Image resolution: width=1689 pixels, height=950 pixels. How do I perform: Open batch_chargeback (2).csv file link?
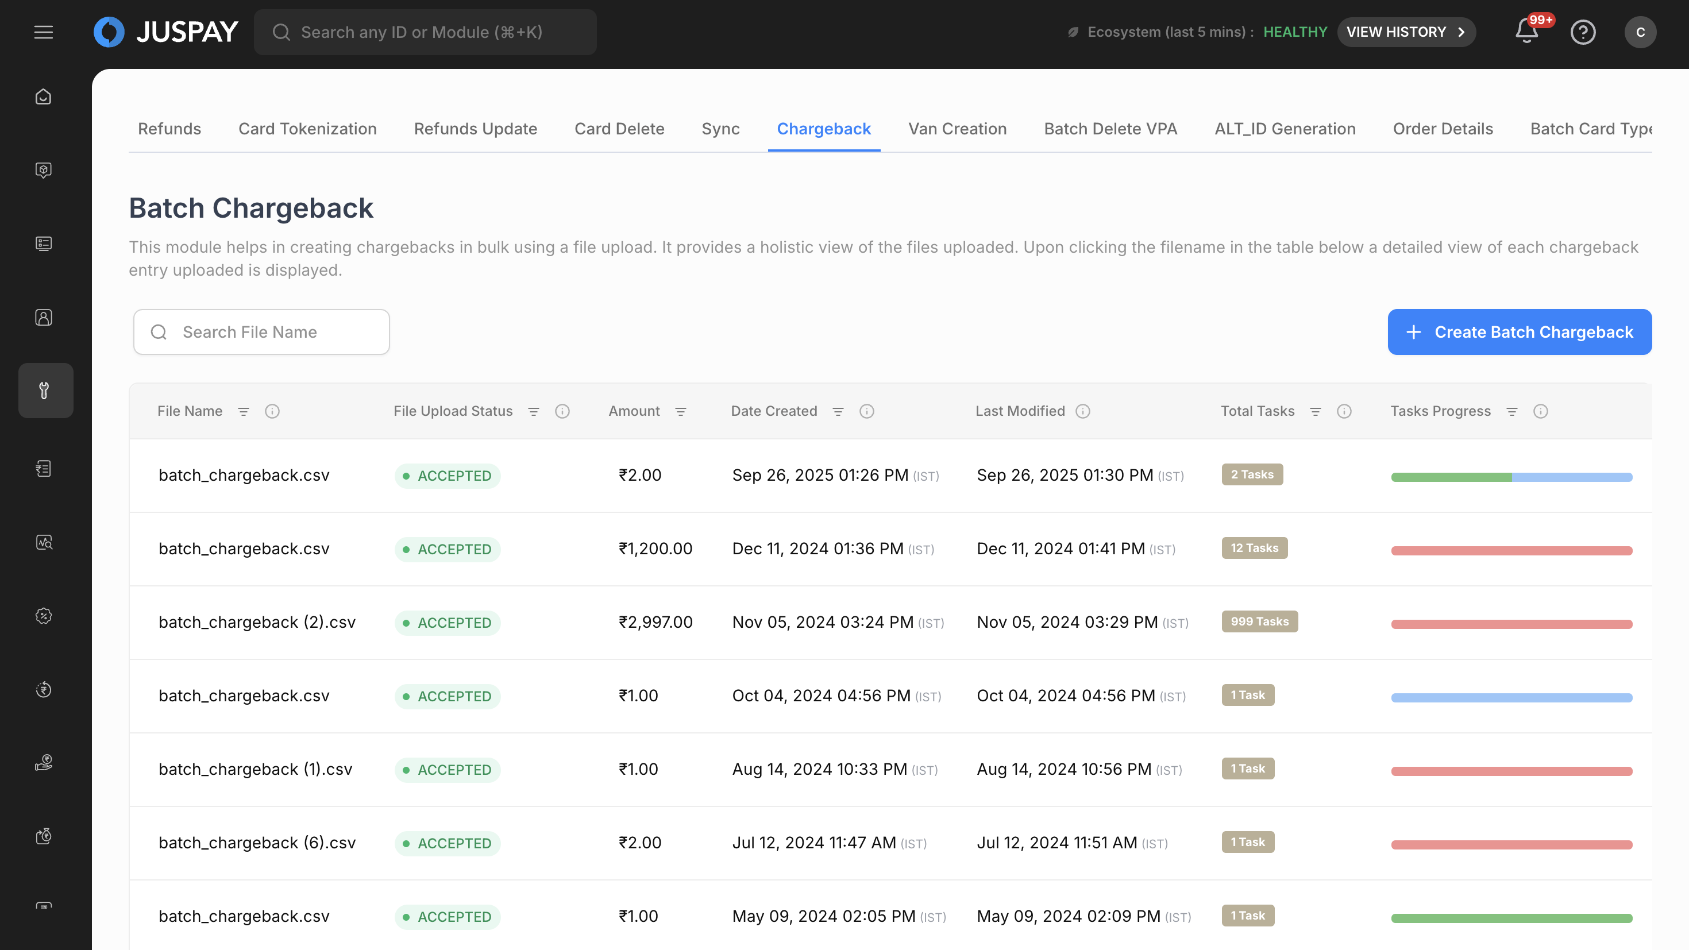tap(257, 622)
